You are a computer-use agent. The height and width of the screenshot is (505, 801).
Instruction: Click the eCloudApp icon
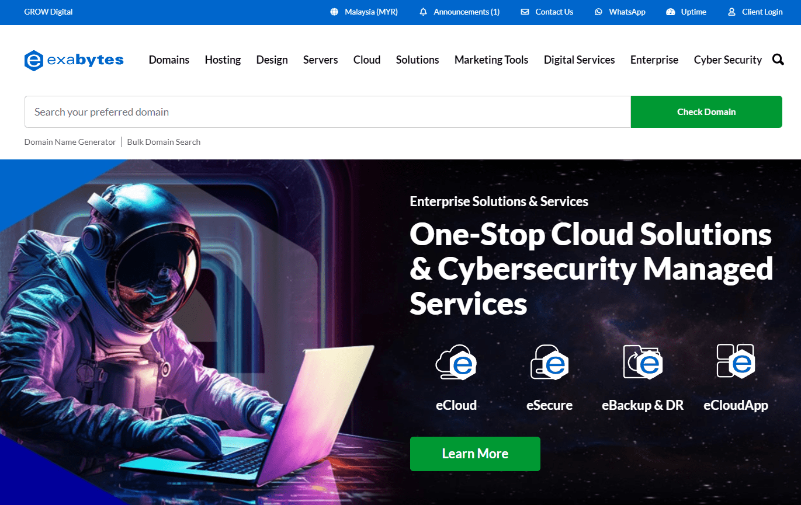pos(736,361)
